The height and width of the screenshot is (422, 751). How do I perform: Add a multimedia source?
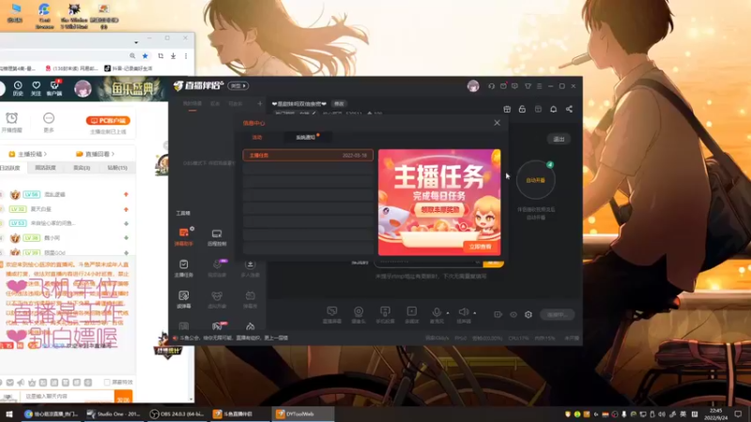(x=411, y=315)
